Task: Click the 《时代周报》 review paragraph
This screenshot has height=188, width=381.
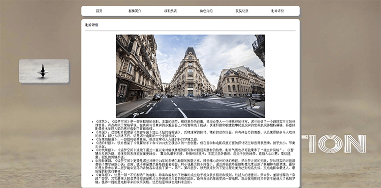Action: pyautogui.click(x=196, y=154)
